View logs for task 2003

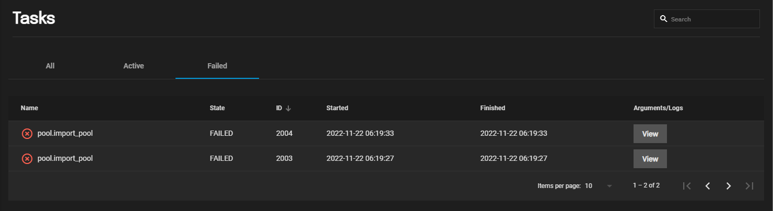pos(650,159)
